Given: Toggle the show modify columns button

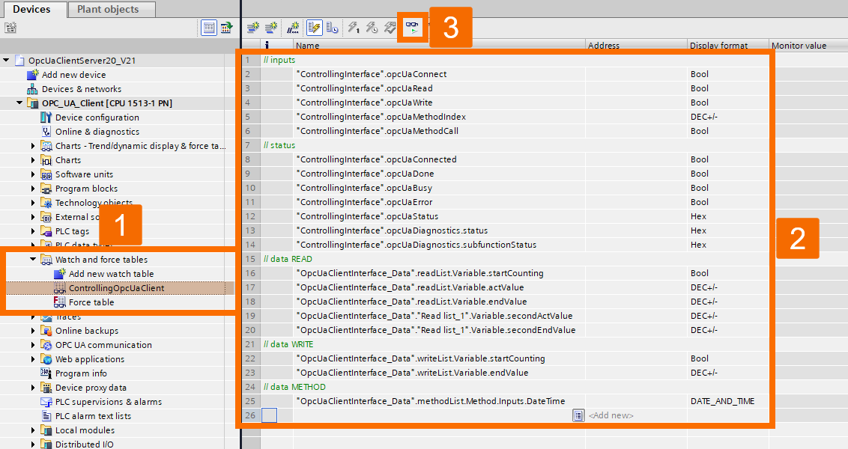Looking at the screenshot, I should click(x=314, y=27).
